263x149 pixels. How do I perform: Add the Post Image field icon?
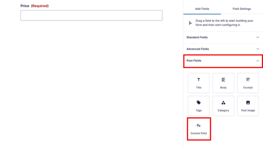tap(248, 103)
